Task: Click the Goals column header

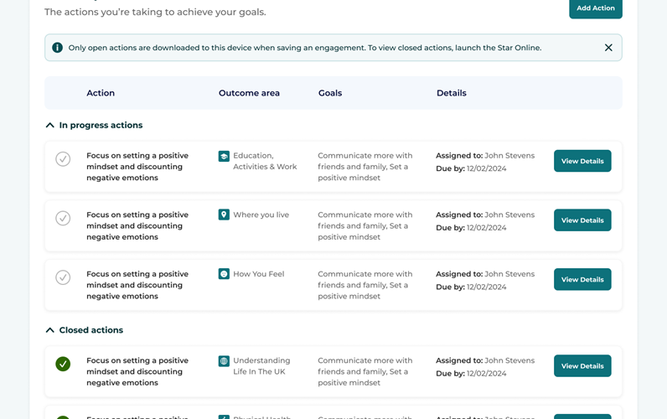Action: (x=330, y=93)
